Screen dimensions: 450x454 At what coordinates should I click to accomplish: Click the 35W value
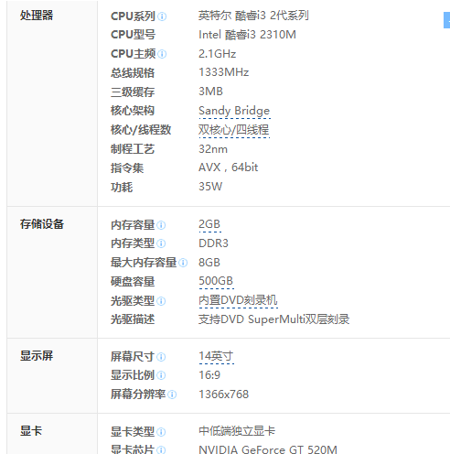point(210,187)
